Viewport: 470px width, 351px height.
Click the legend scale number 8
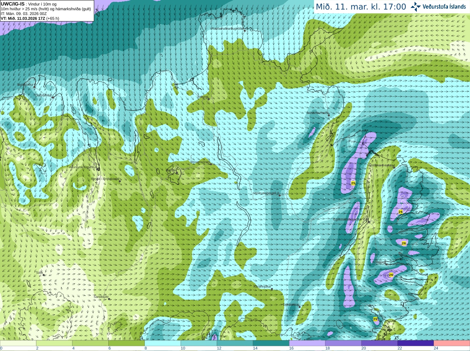[x=146, y=348]
